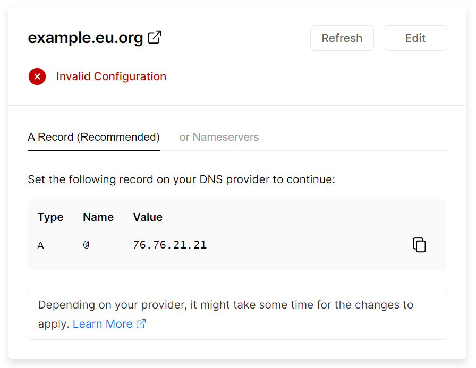Click the IP address 76.76.21.21
The width and height of the screenshot is (476, 368).
(x=169, y=245)
